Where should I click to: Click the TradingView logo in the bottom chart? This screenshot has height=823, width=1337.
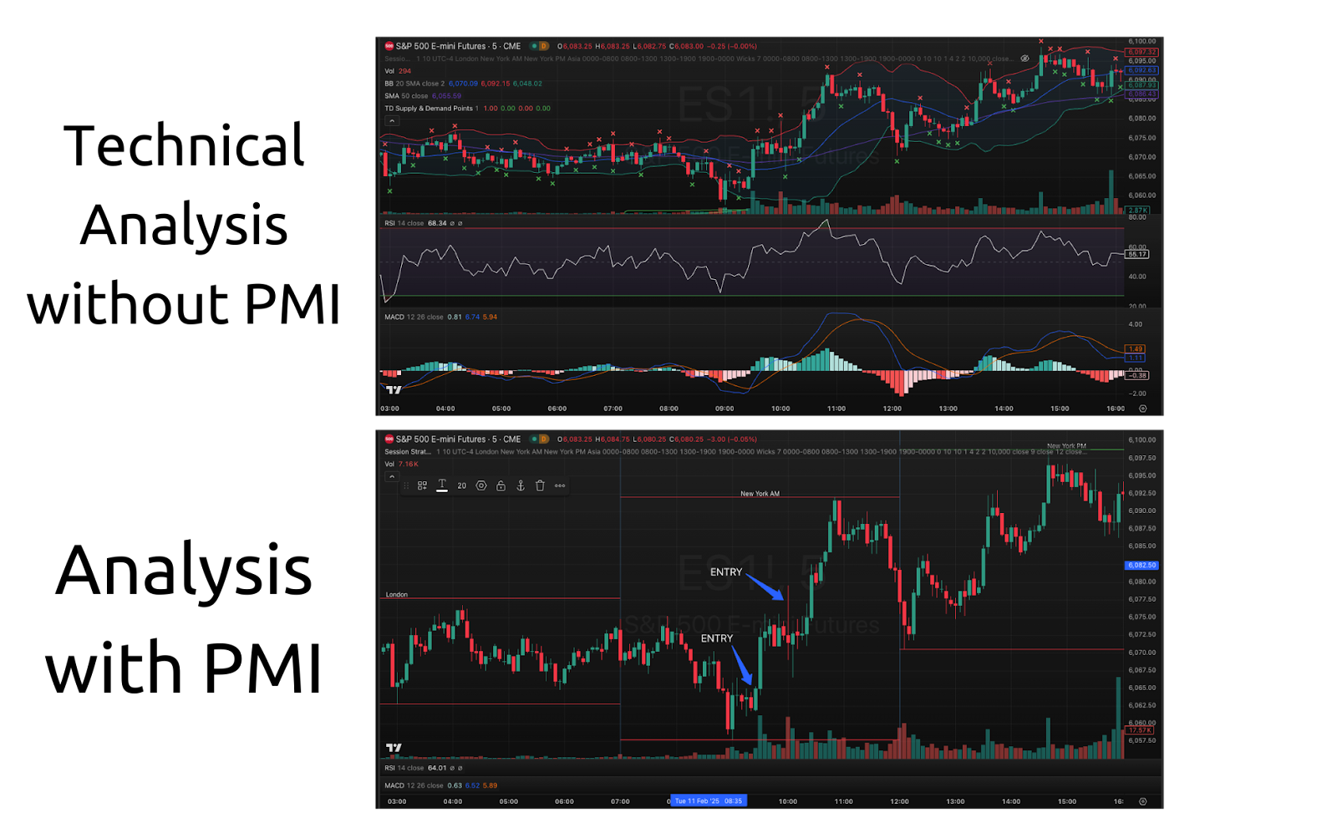tap(394, 748)
